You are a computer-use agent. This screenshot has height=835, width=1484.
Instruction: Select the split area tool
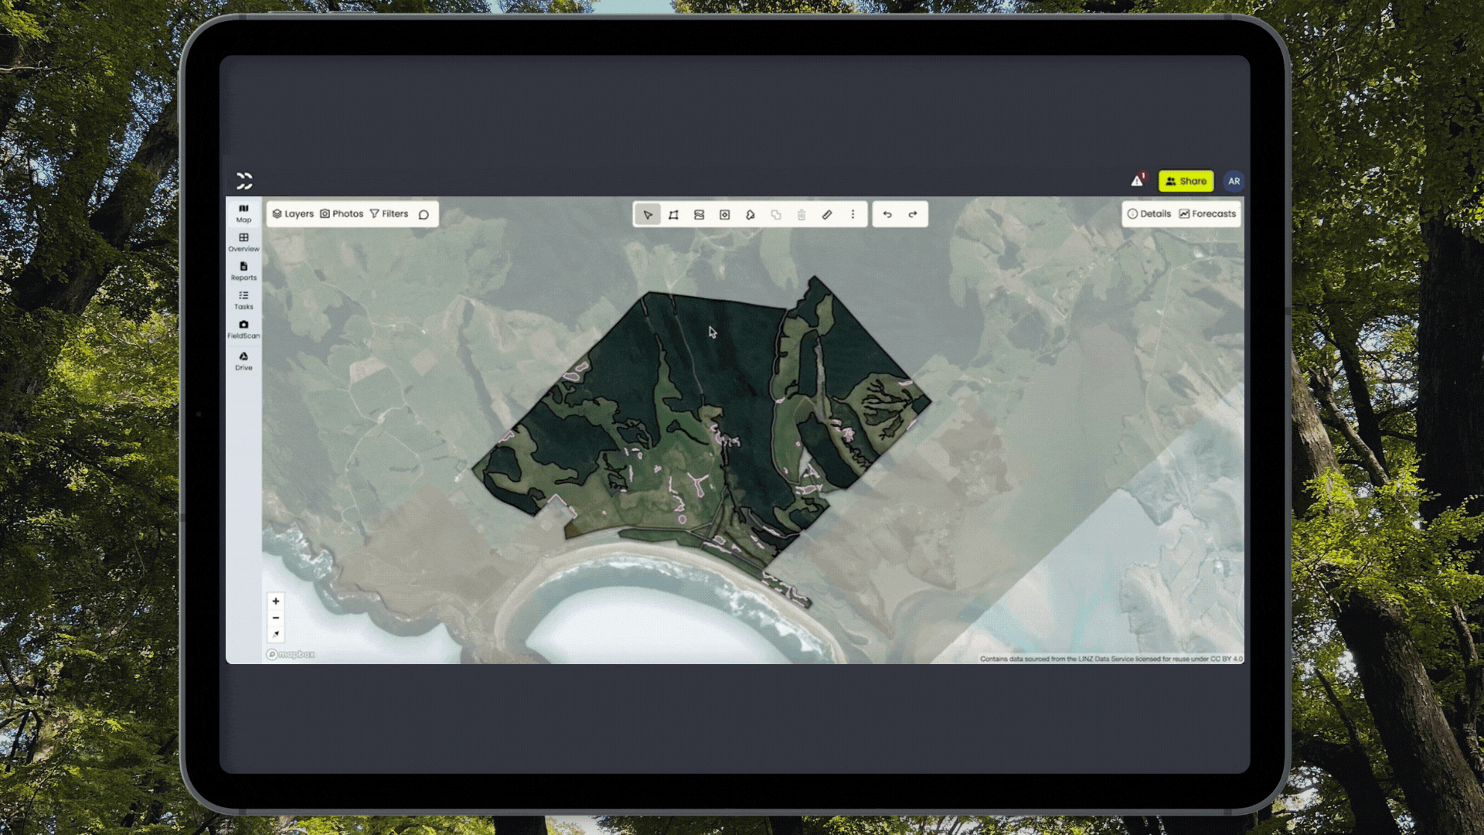(699, 214)
